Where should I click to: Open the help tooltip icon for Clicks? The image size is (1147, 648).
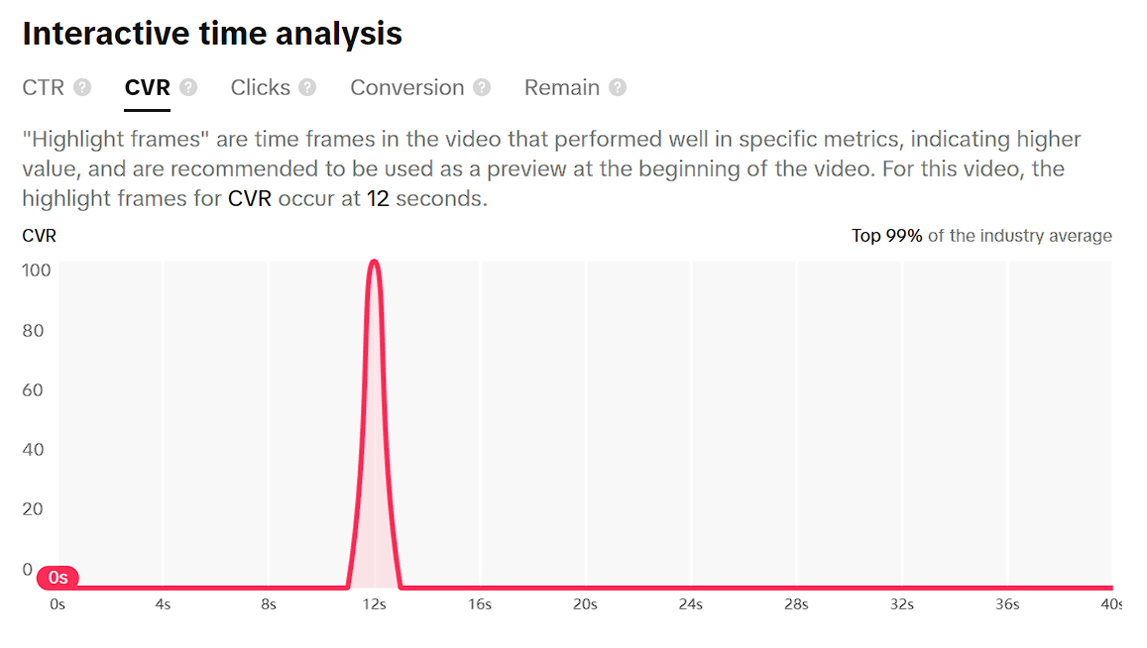pyautogui.click(x=307, y=87)
